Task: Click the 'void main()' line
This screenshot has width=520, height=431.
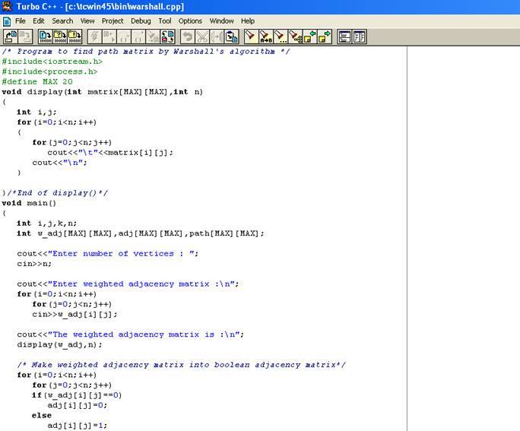Action: pyautogui.click(x=29, y=203)
